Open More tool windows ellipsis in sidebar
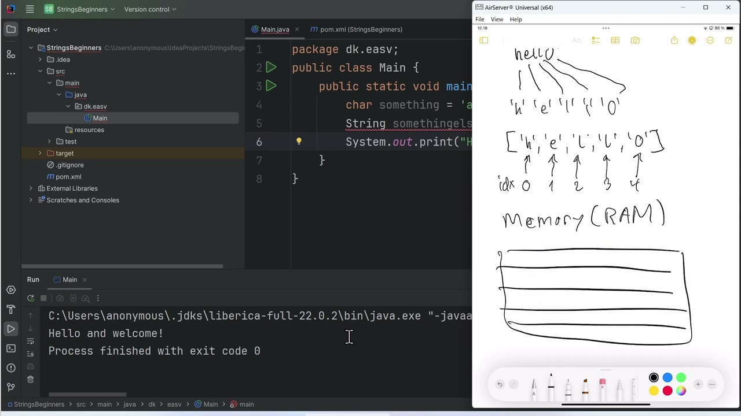Viewport: 741px width, 416px height. tap(11, 73)
